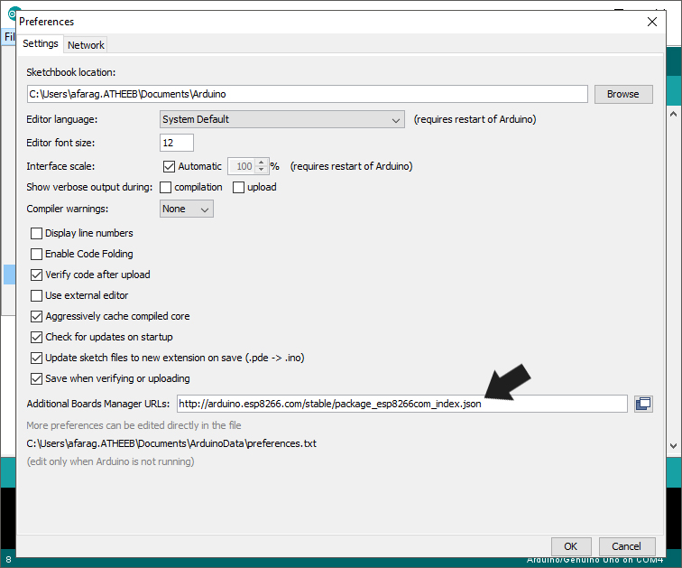Click the 'More preferences can be edited directly' text
682x568 pixels.
tap(134, 425)
